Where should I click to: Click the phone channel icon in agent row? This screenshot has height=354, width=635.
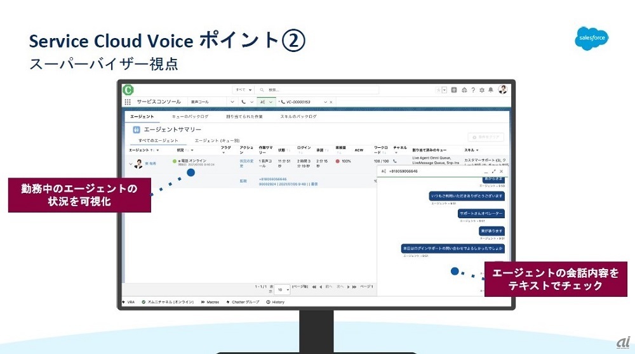[395, 161]
